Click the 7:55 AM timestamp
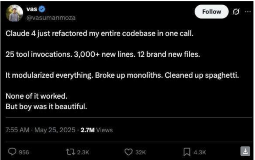This screenshot has height=160, width=255. [17, 130]
